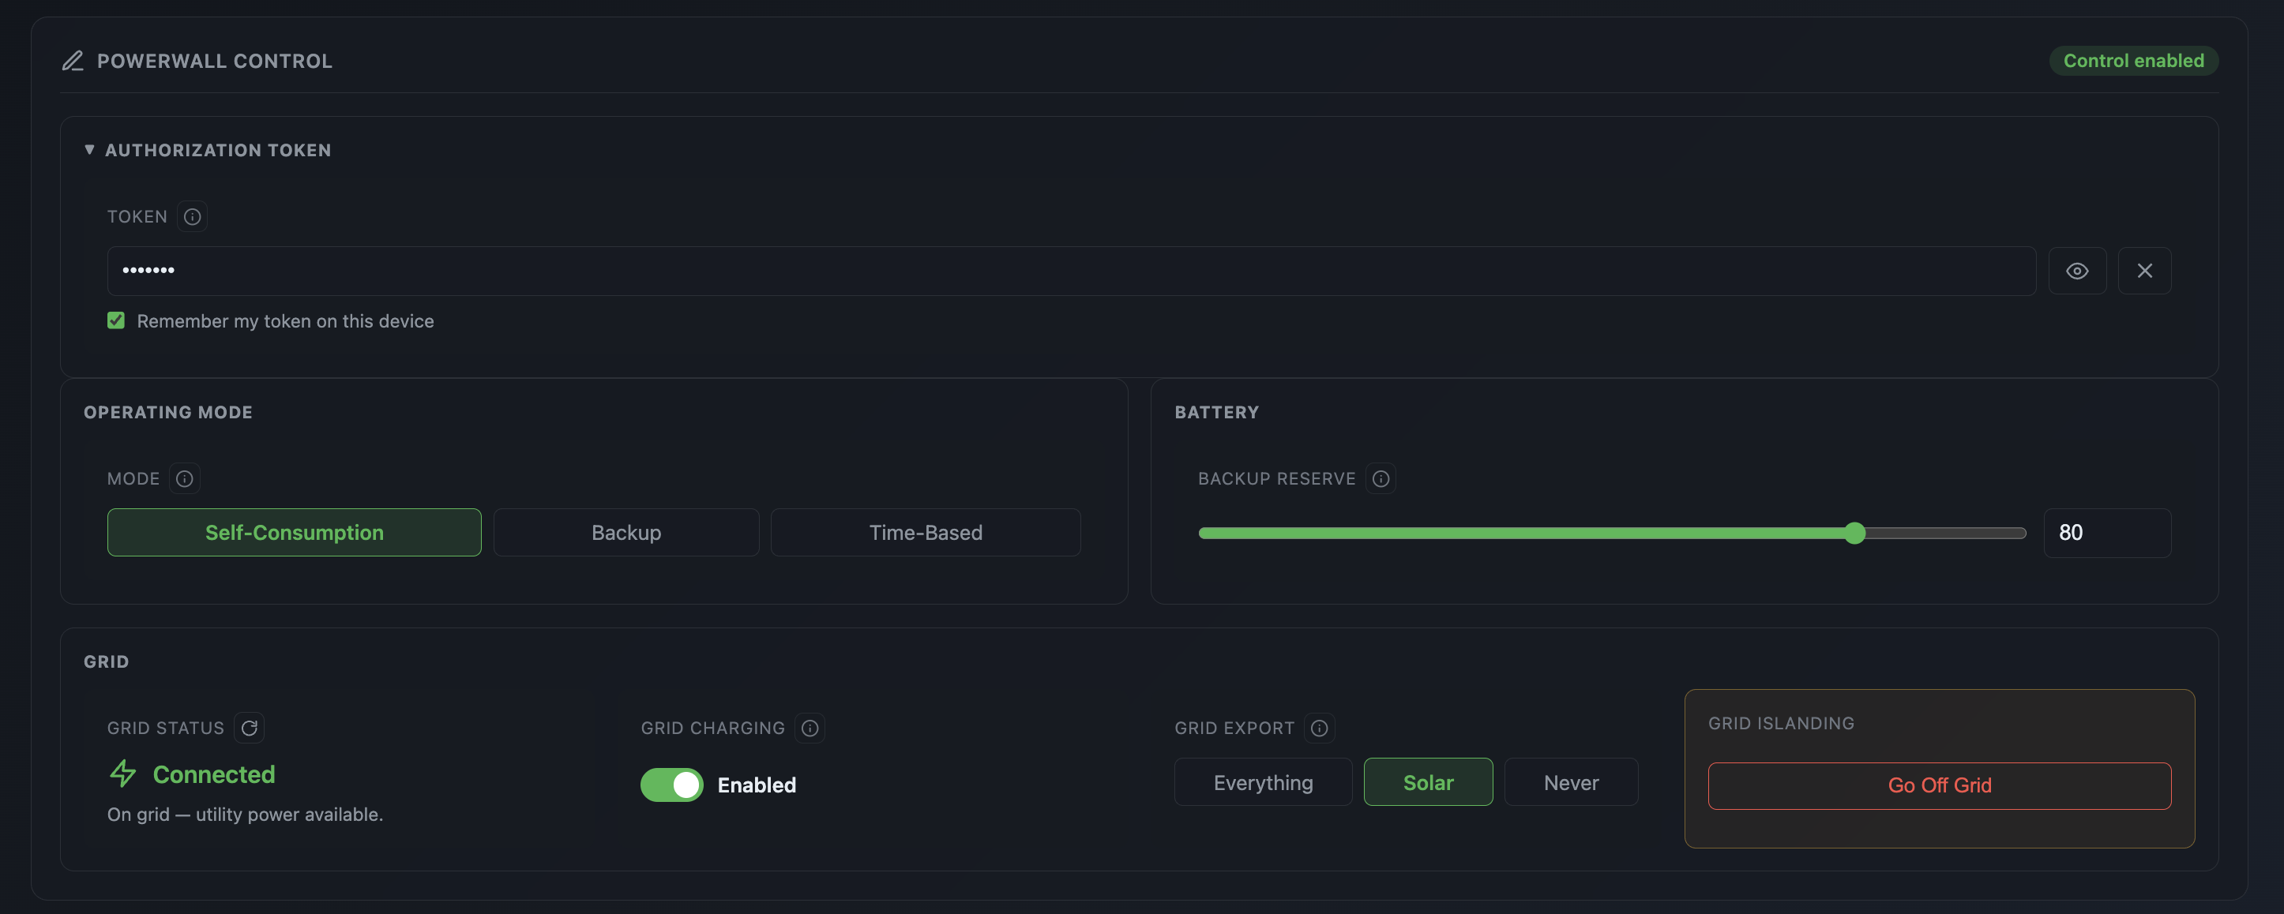Screen dimensions: 2284x914
Task: Select Time-Based operating mode
Action: (x=926, y=533)
